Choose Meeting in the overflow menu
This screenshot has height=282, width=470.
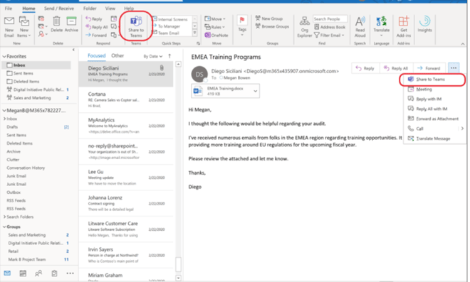[434, 89]
